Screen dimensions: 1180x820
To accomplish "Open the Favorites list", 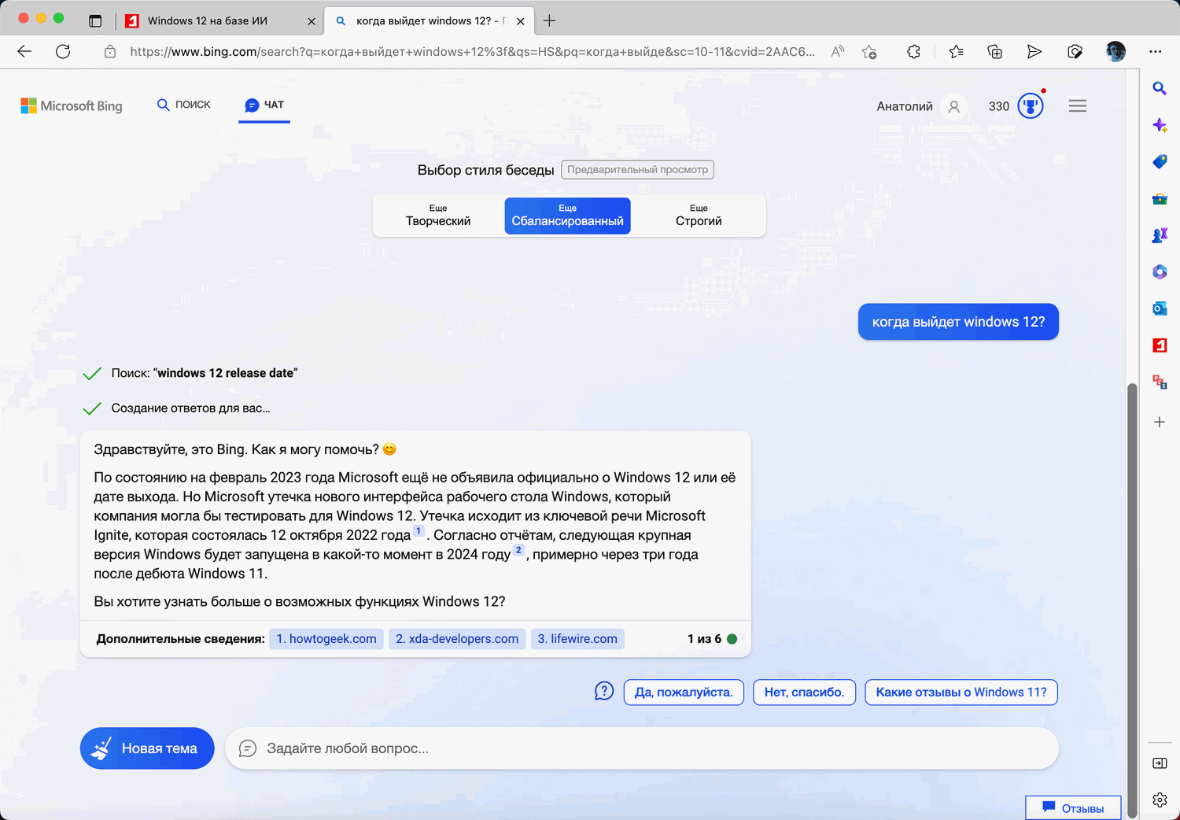I will (956, 52).
